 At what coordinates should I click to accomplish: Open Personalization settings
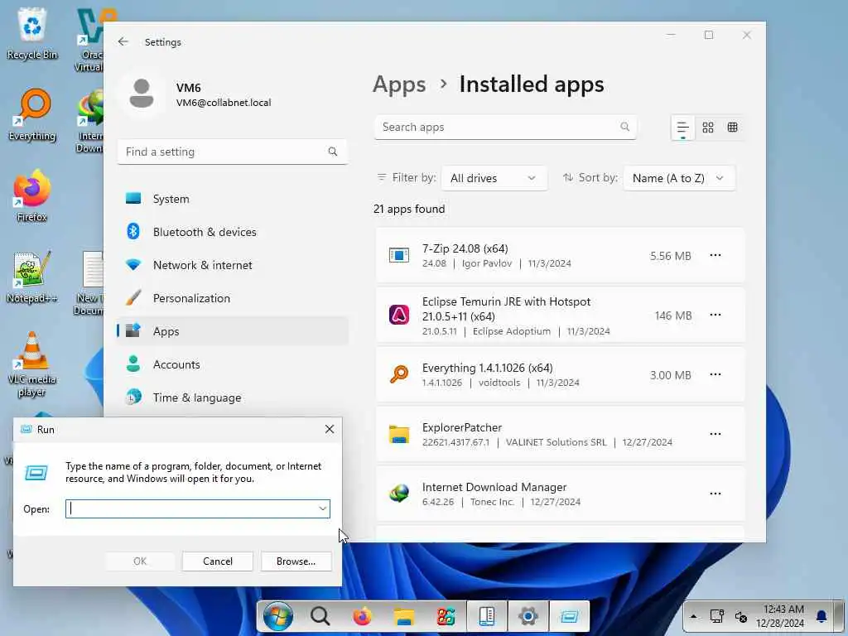click(233, 298)
